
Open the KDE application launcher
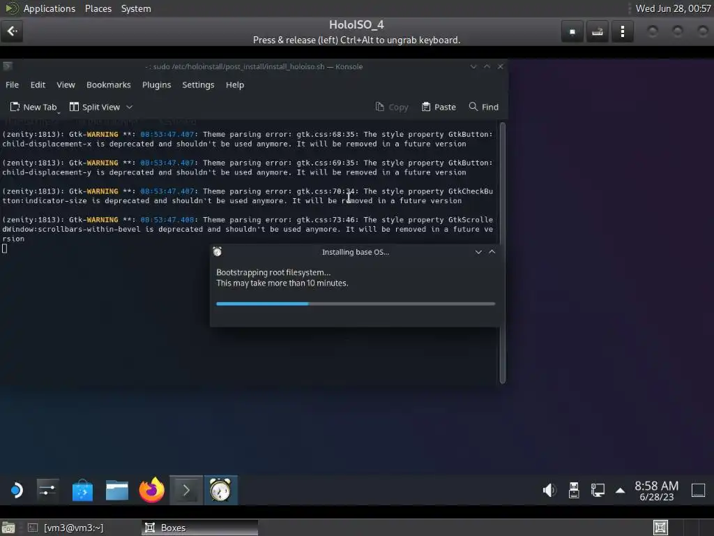click(x=16, y=491)
